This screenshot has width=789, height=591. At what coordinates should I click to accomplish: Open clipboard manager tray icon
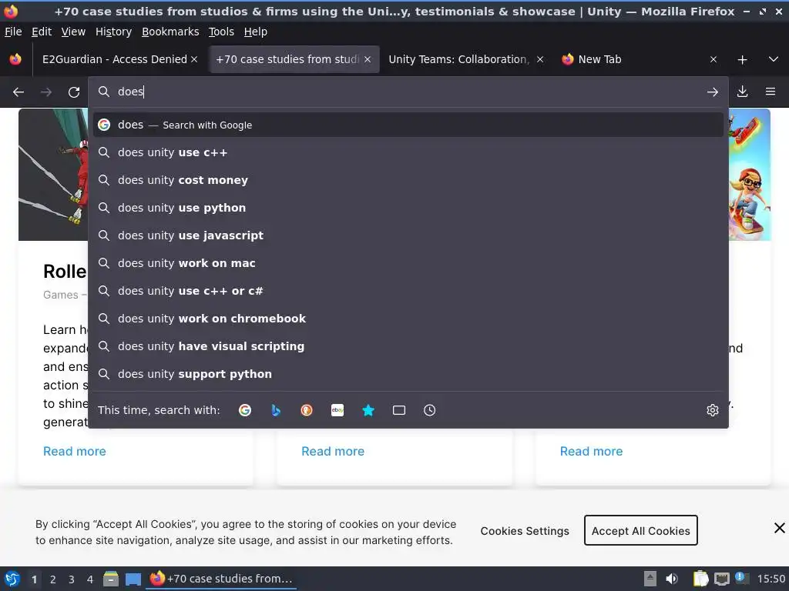click(x=700, y=579)
